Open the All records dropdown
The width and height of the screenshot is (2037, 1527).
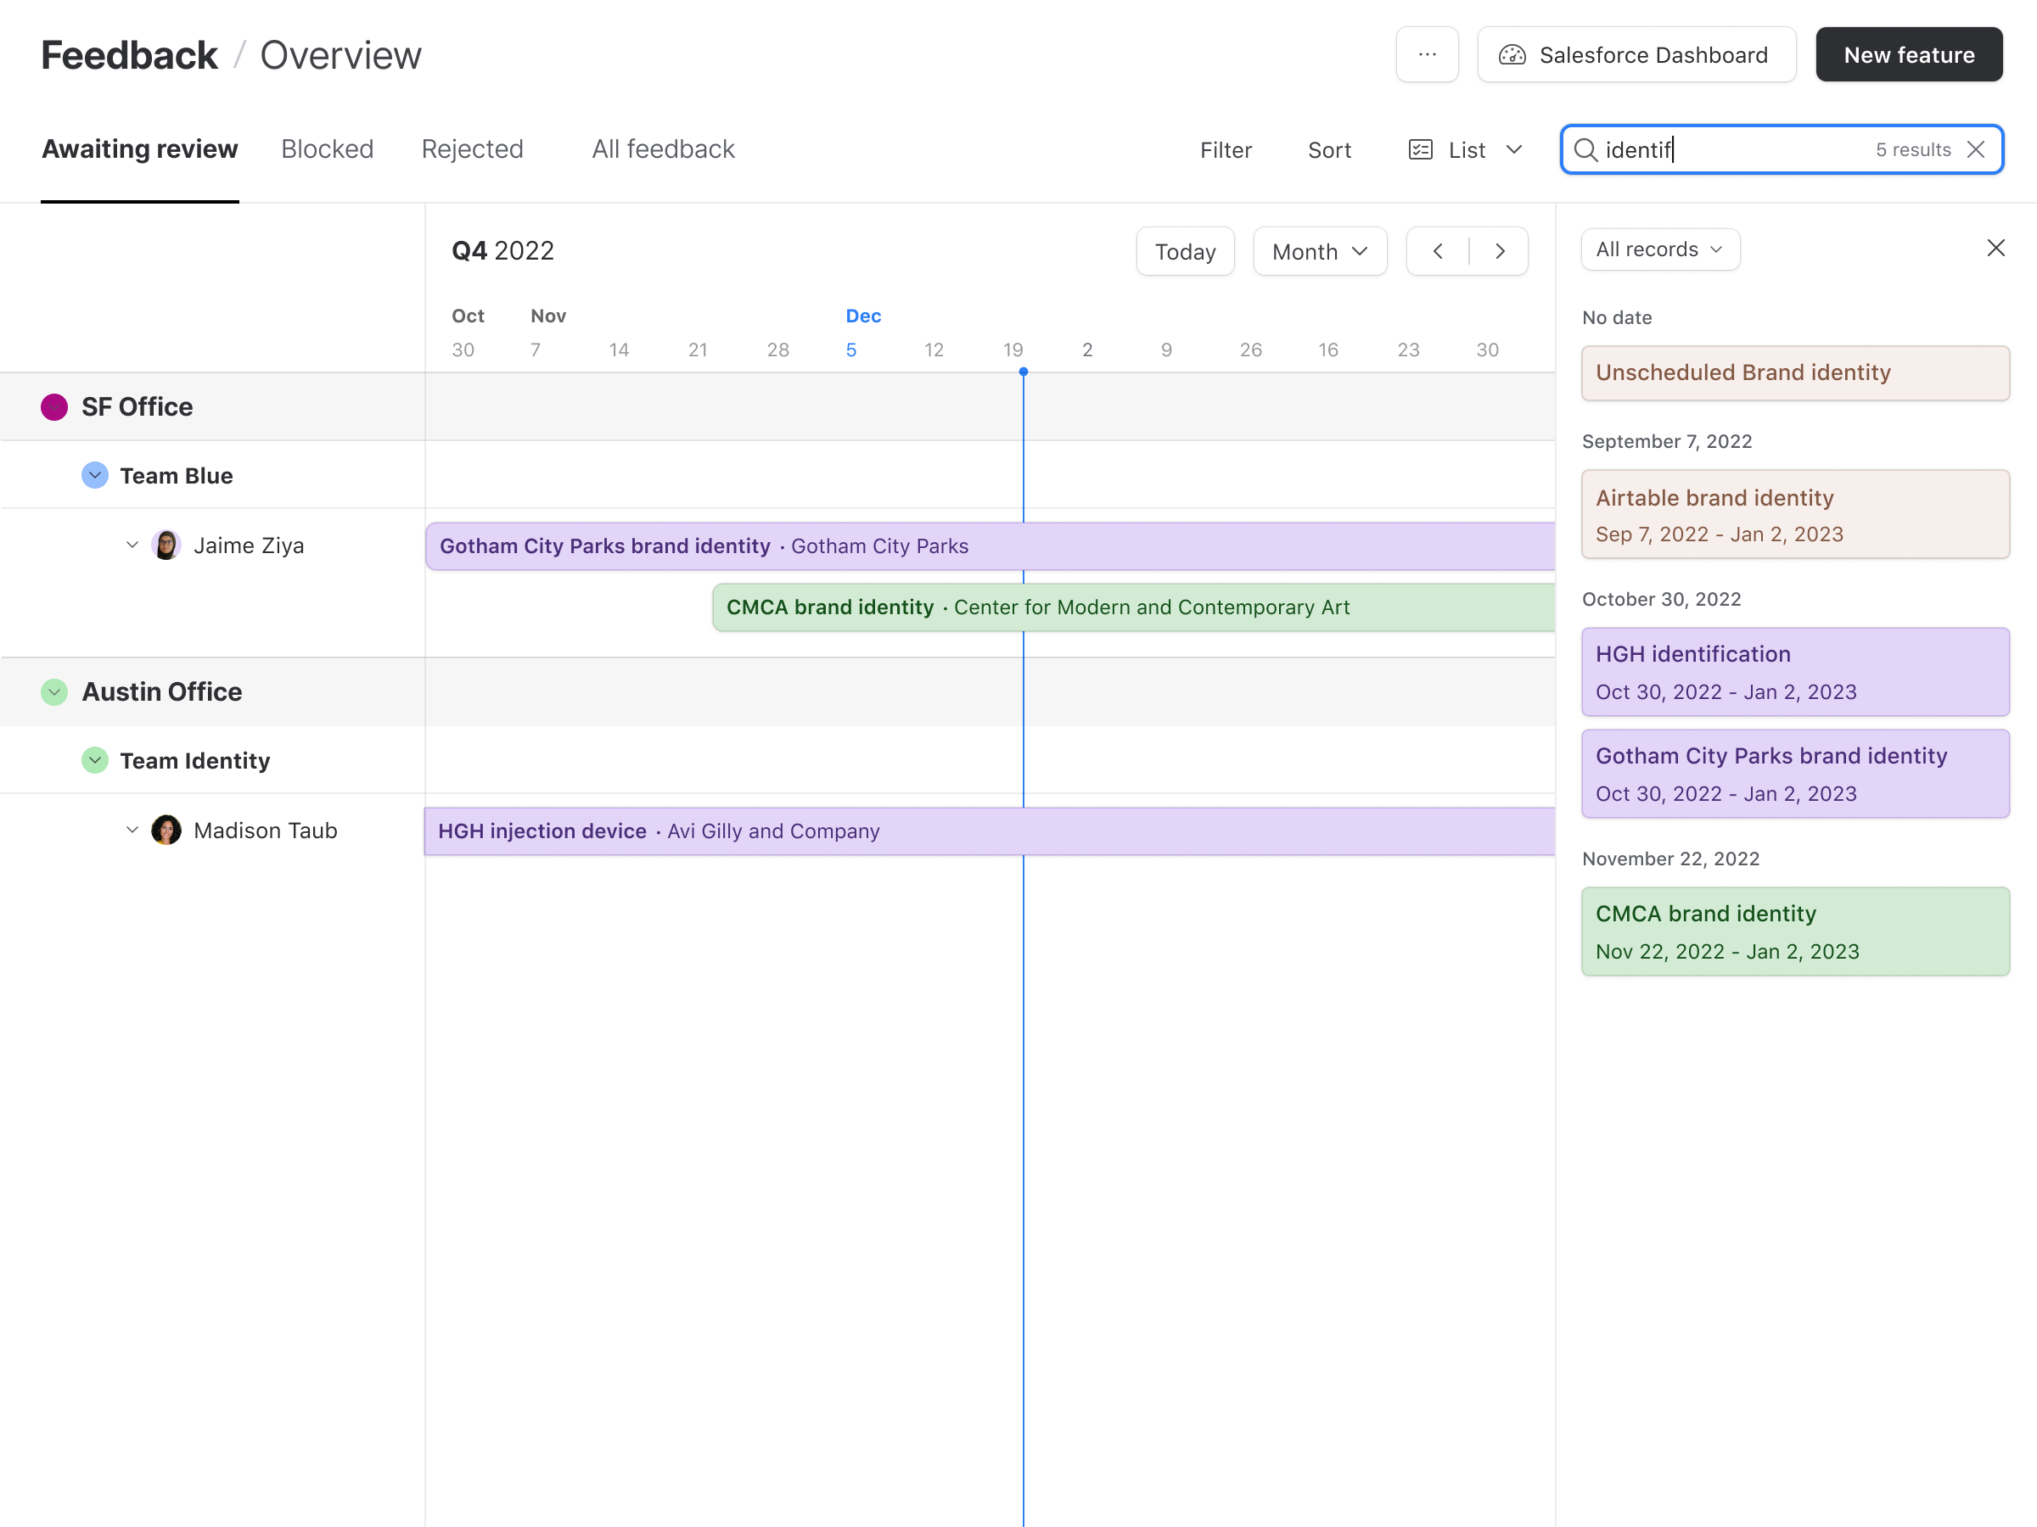[x=1659, y=249]
